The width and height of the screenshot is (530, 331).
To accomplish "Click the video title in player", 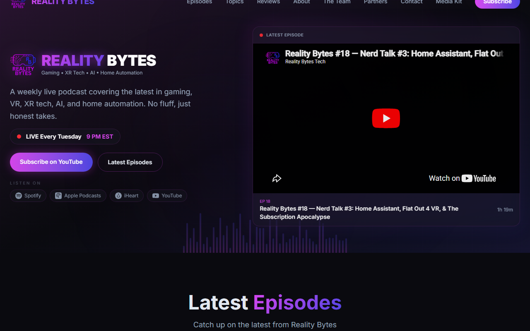I will [394, 53].
